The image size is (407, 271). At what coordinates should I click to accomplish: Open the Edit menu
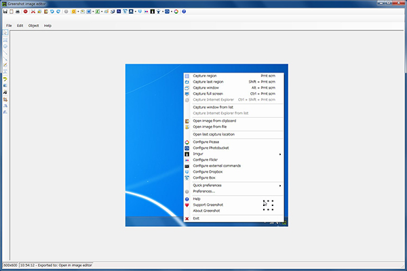click(20, 26)
